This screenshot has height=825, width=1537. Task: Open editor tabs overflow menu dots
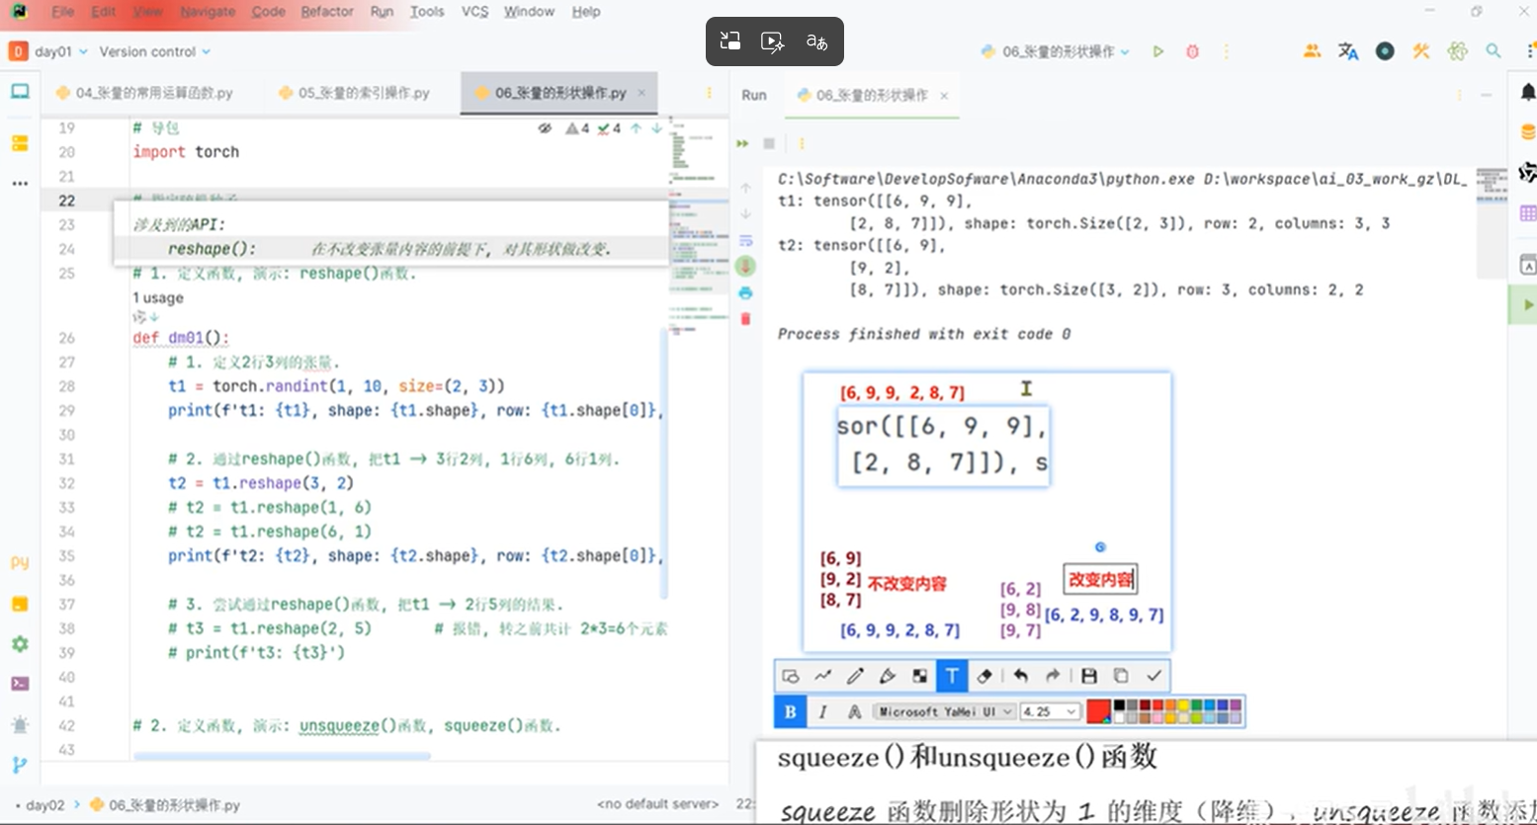click(709, 93)
